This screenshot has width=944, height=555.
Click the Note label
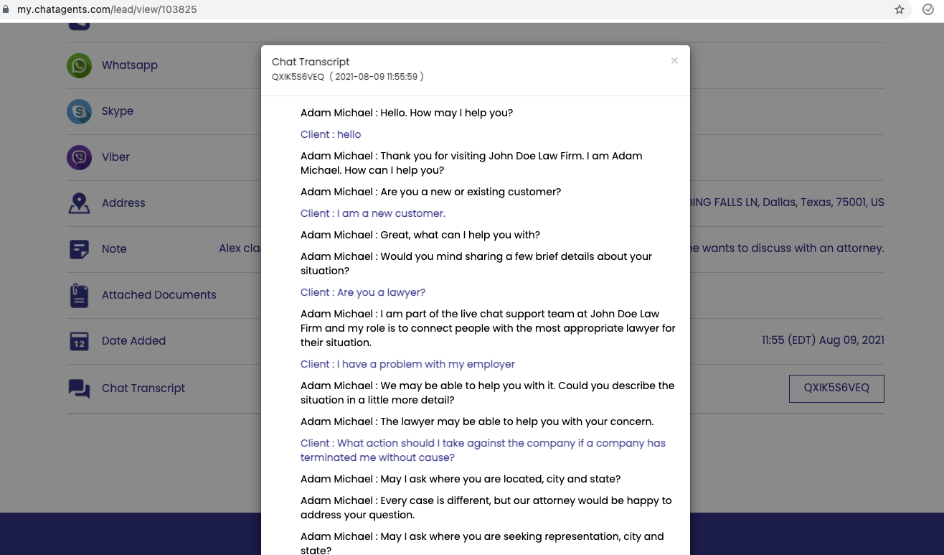(114, 249)
